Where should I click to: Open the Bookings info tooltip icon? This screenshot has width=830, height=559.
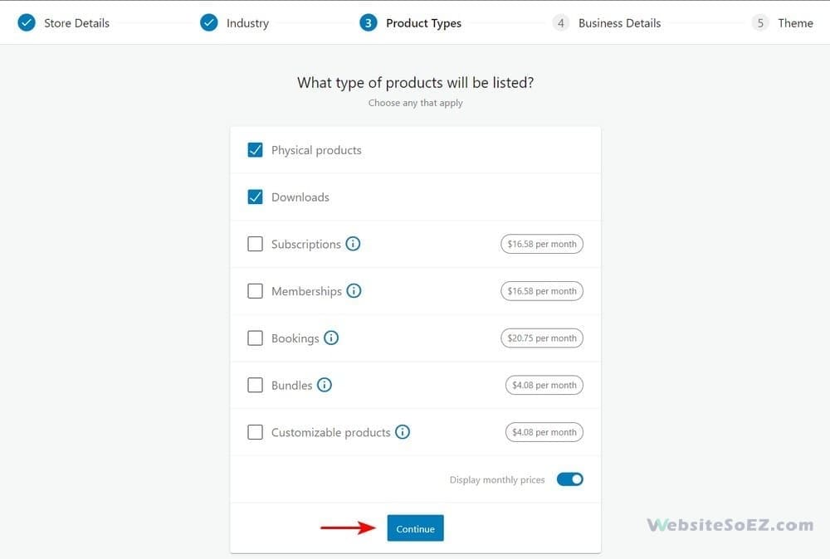tap(331, 338)
